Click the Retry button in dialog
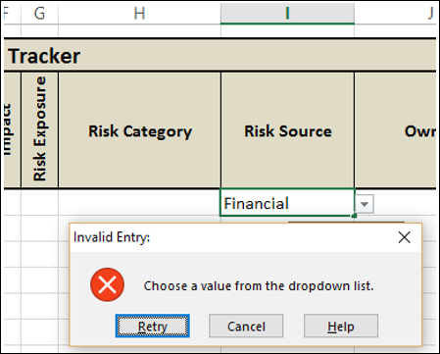 tap(152, 326)
